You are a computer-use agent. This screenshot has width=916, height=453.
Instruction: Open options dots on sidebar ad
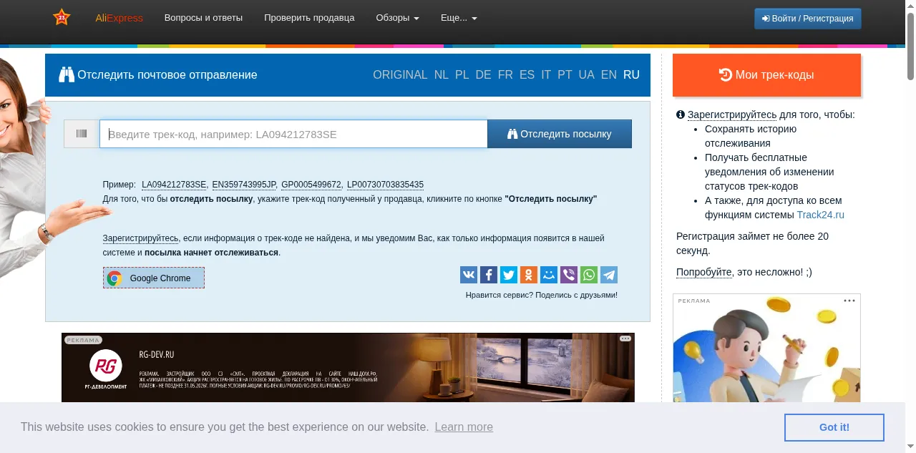849,301
